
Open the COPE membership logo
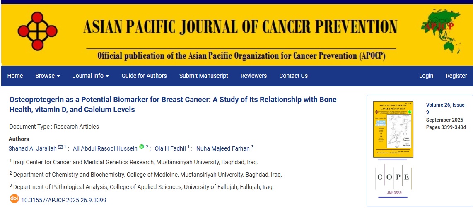coord(393,178)
